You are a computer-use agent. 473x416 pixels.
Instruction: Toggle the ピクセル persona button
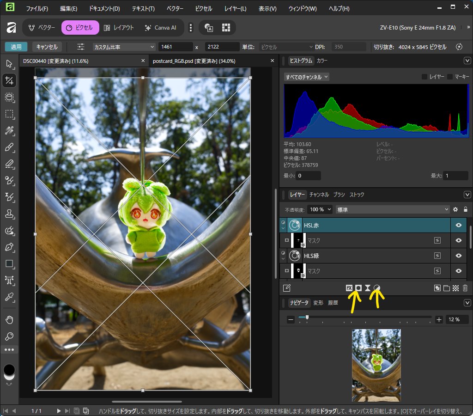[x=80, y=27]
